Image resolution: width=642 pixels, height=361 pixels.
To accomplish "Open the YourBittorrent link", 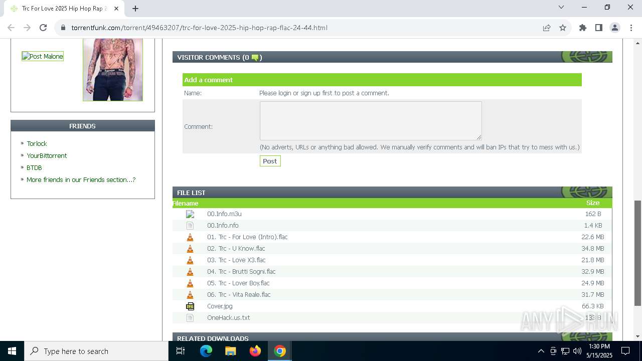I will click(47, 155).
